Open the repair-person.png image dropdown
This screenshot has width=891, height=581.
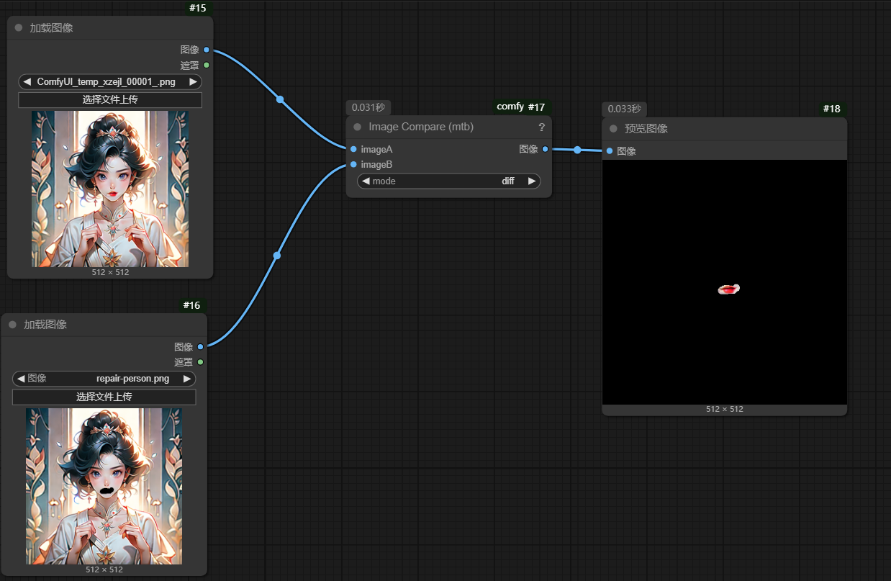tap(104, 379)
